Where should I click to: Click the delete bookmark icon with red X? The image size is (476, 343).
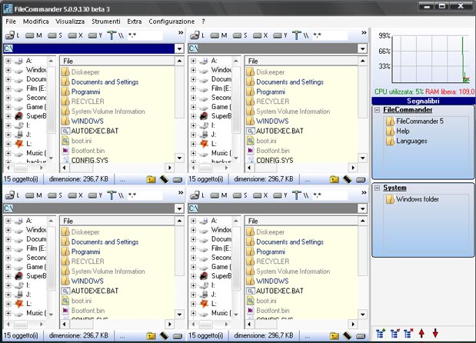(x=408, y=333)
